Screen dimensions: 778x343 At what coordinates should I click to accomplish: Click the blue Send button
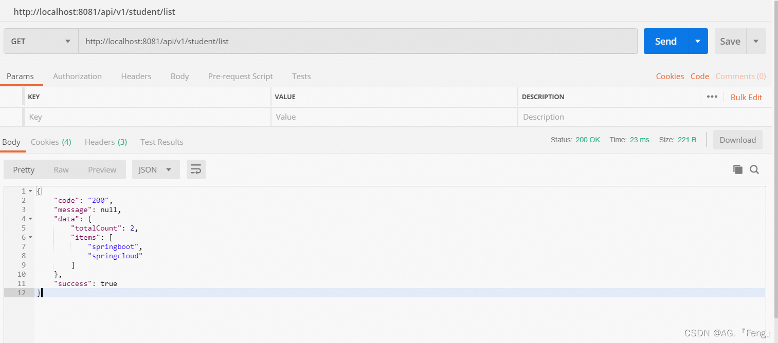(x=665, y=42)
